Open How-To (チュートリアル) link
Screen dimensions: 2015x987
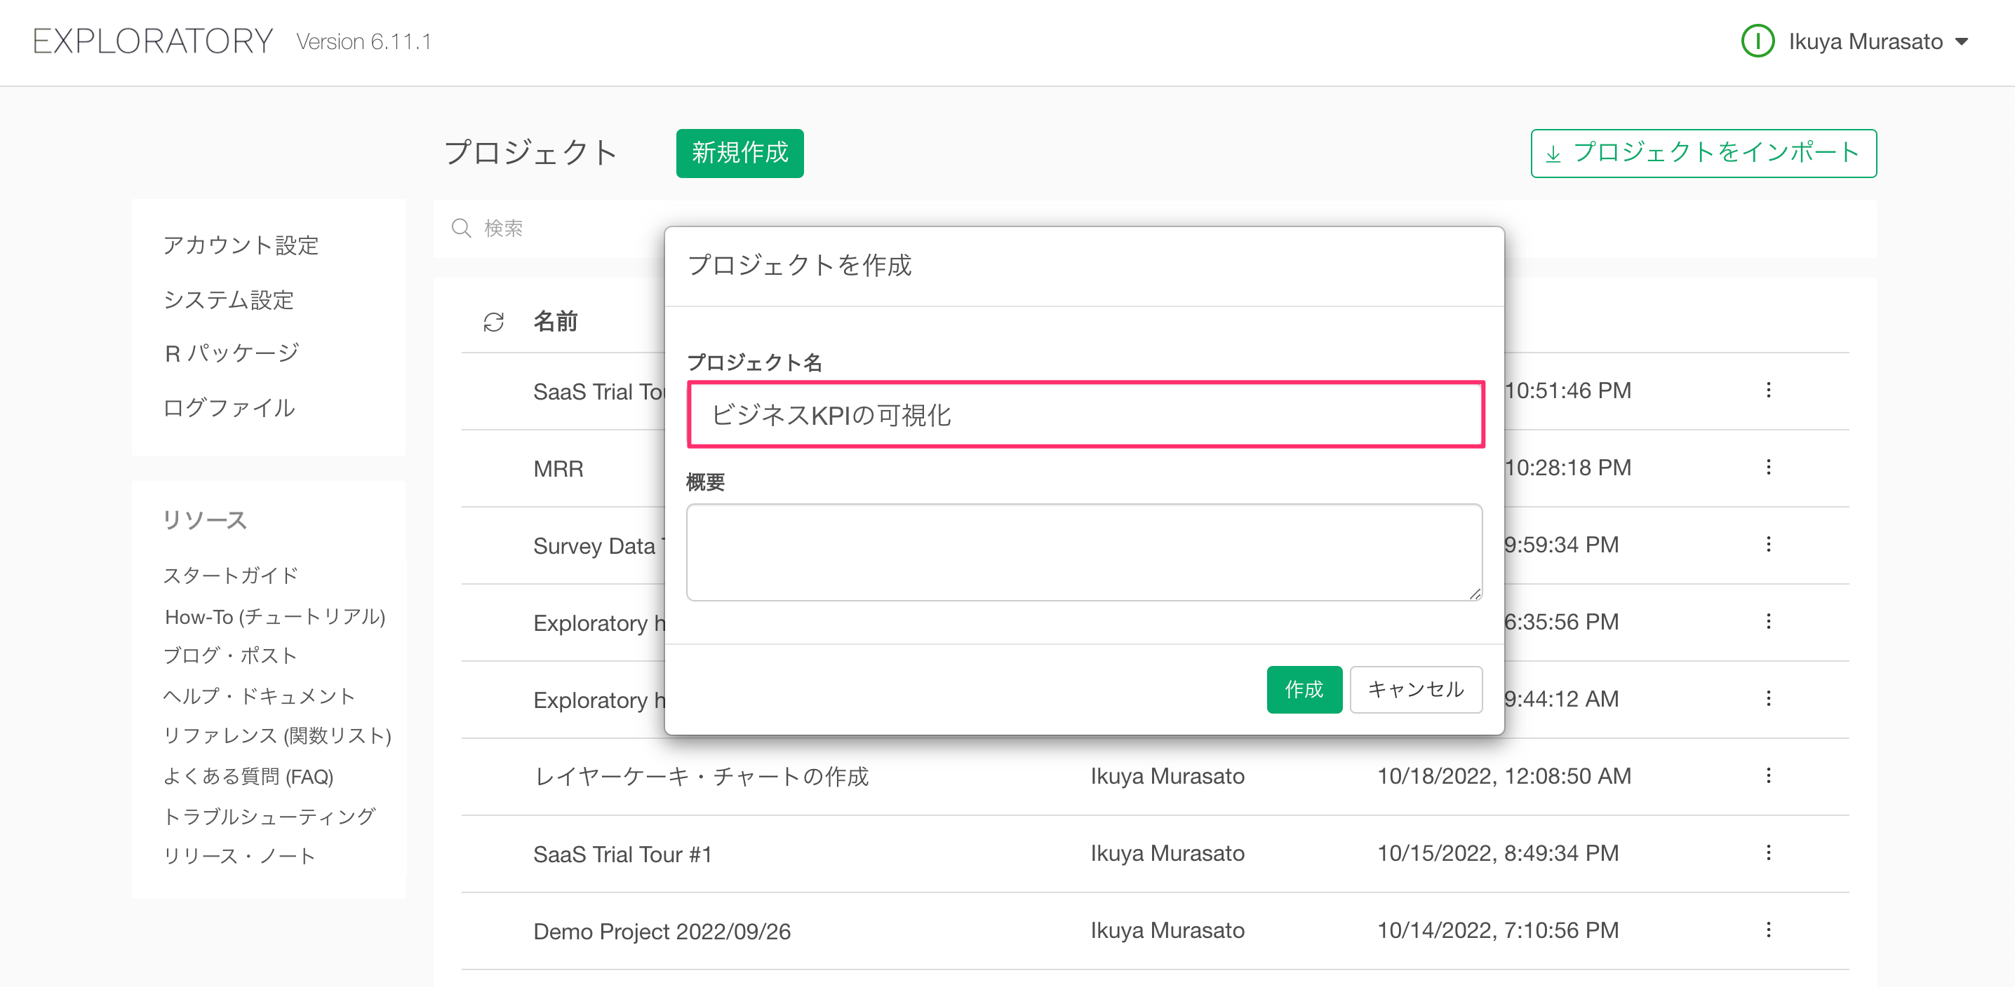coord(274,617)
